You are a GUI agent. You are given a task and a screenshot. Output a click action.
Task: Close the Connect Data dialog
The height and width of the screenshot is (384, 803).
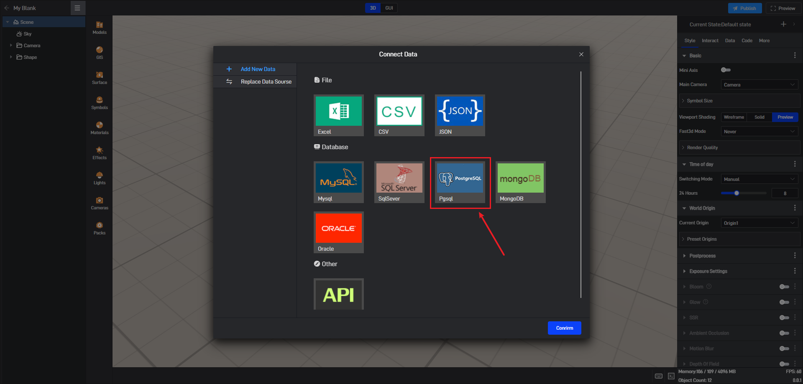581,54
